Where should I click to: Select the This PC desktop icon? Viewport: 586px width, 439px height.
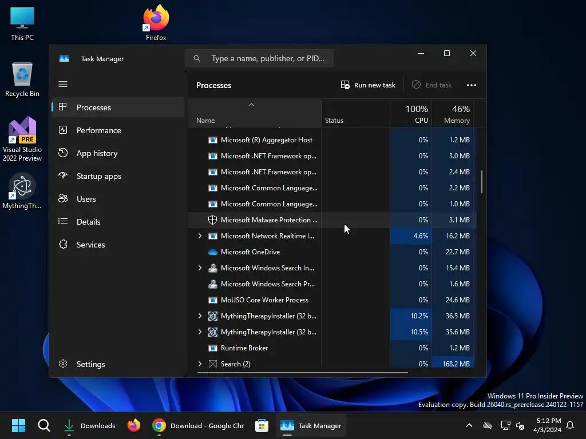[x=22, y=23]
